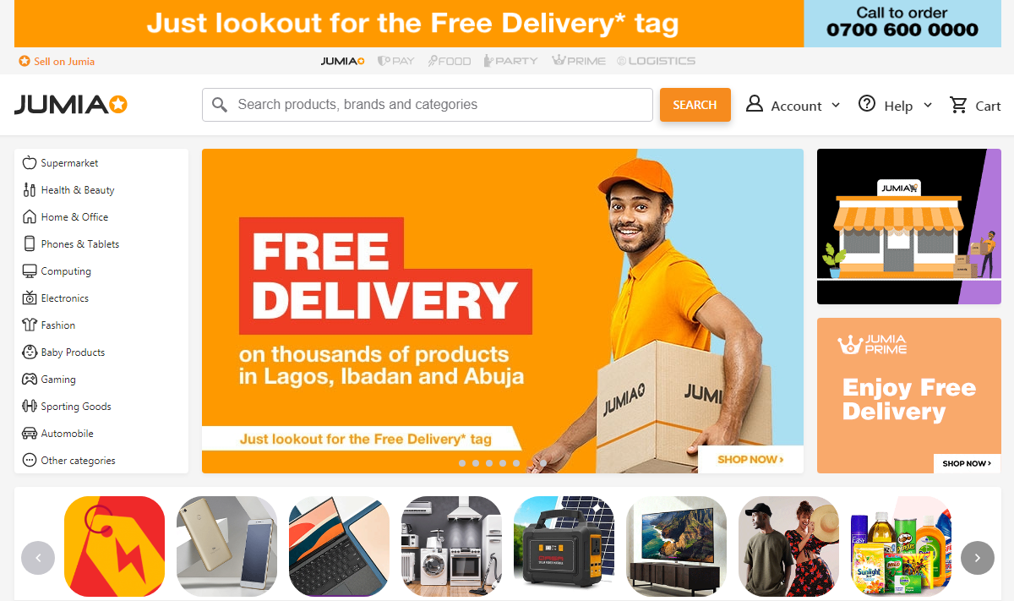Click the Automobile car icon
1014x601 pixels.
pos(30,433)
